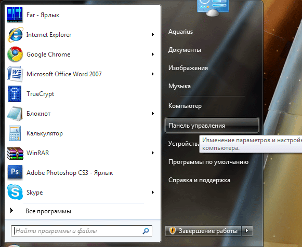Open Музыка

(x=179, y=86)
